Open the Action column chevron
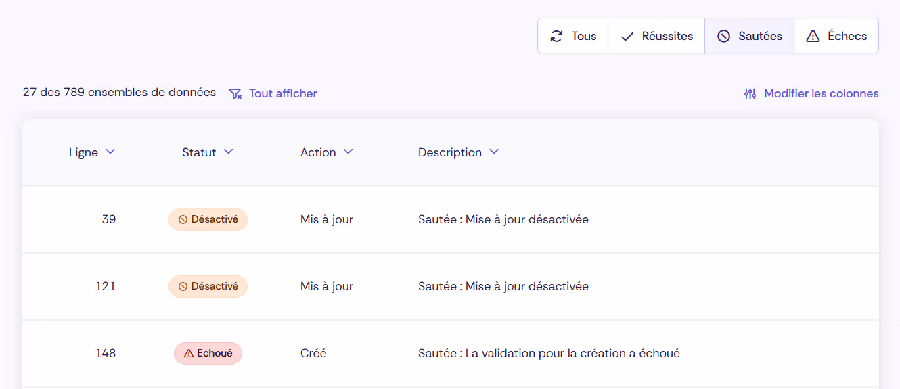The image size is (900, 389). click(348, 152)
